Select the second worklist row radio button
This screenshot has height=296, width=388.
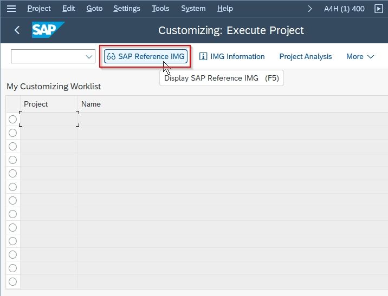point(12,133)
